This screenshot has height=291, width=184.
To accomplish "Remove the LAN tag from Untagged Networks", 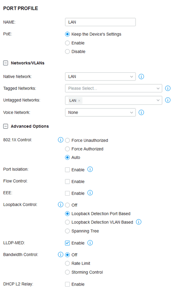I will click(79, 101).
